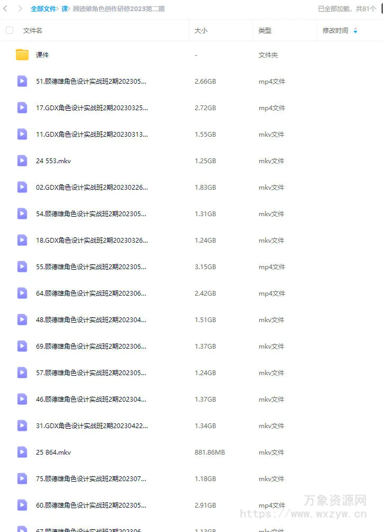
Task: Toggle sort arrows next to 修改时间
Action: point(355,31)
